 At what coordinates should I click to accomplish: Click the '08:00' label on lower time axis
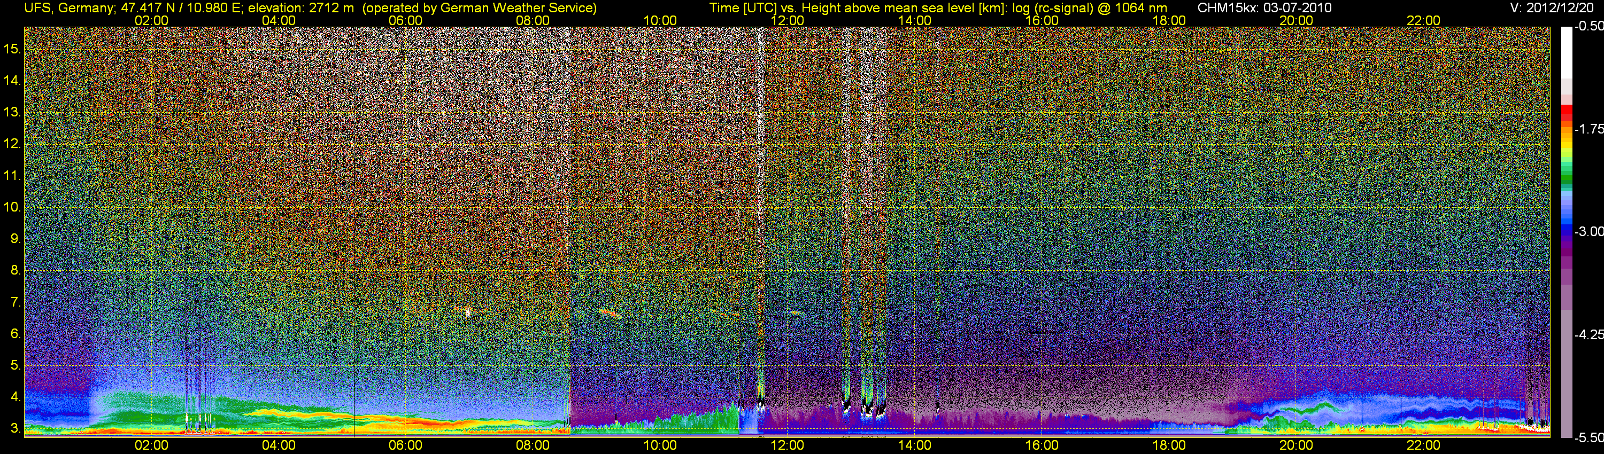pyautogui.click(x=533, y=445)
